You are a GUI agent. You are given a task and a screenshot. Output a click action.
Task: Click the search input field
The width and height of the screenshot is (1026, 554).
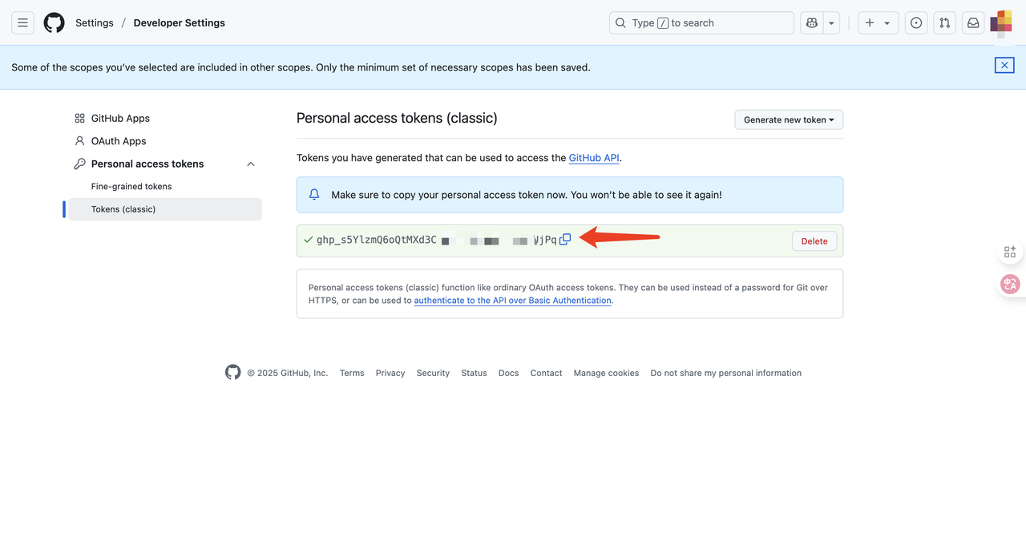(x=701, y=23)
